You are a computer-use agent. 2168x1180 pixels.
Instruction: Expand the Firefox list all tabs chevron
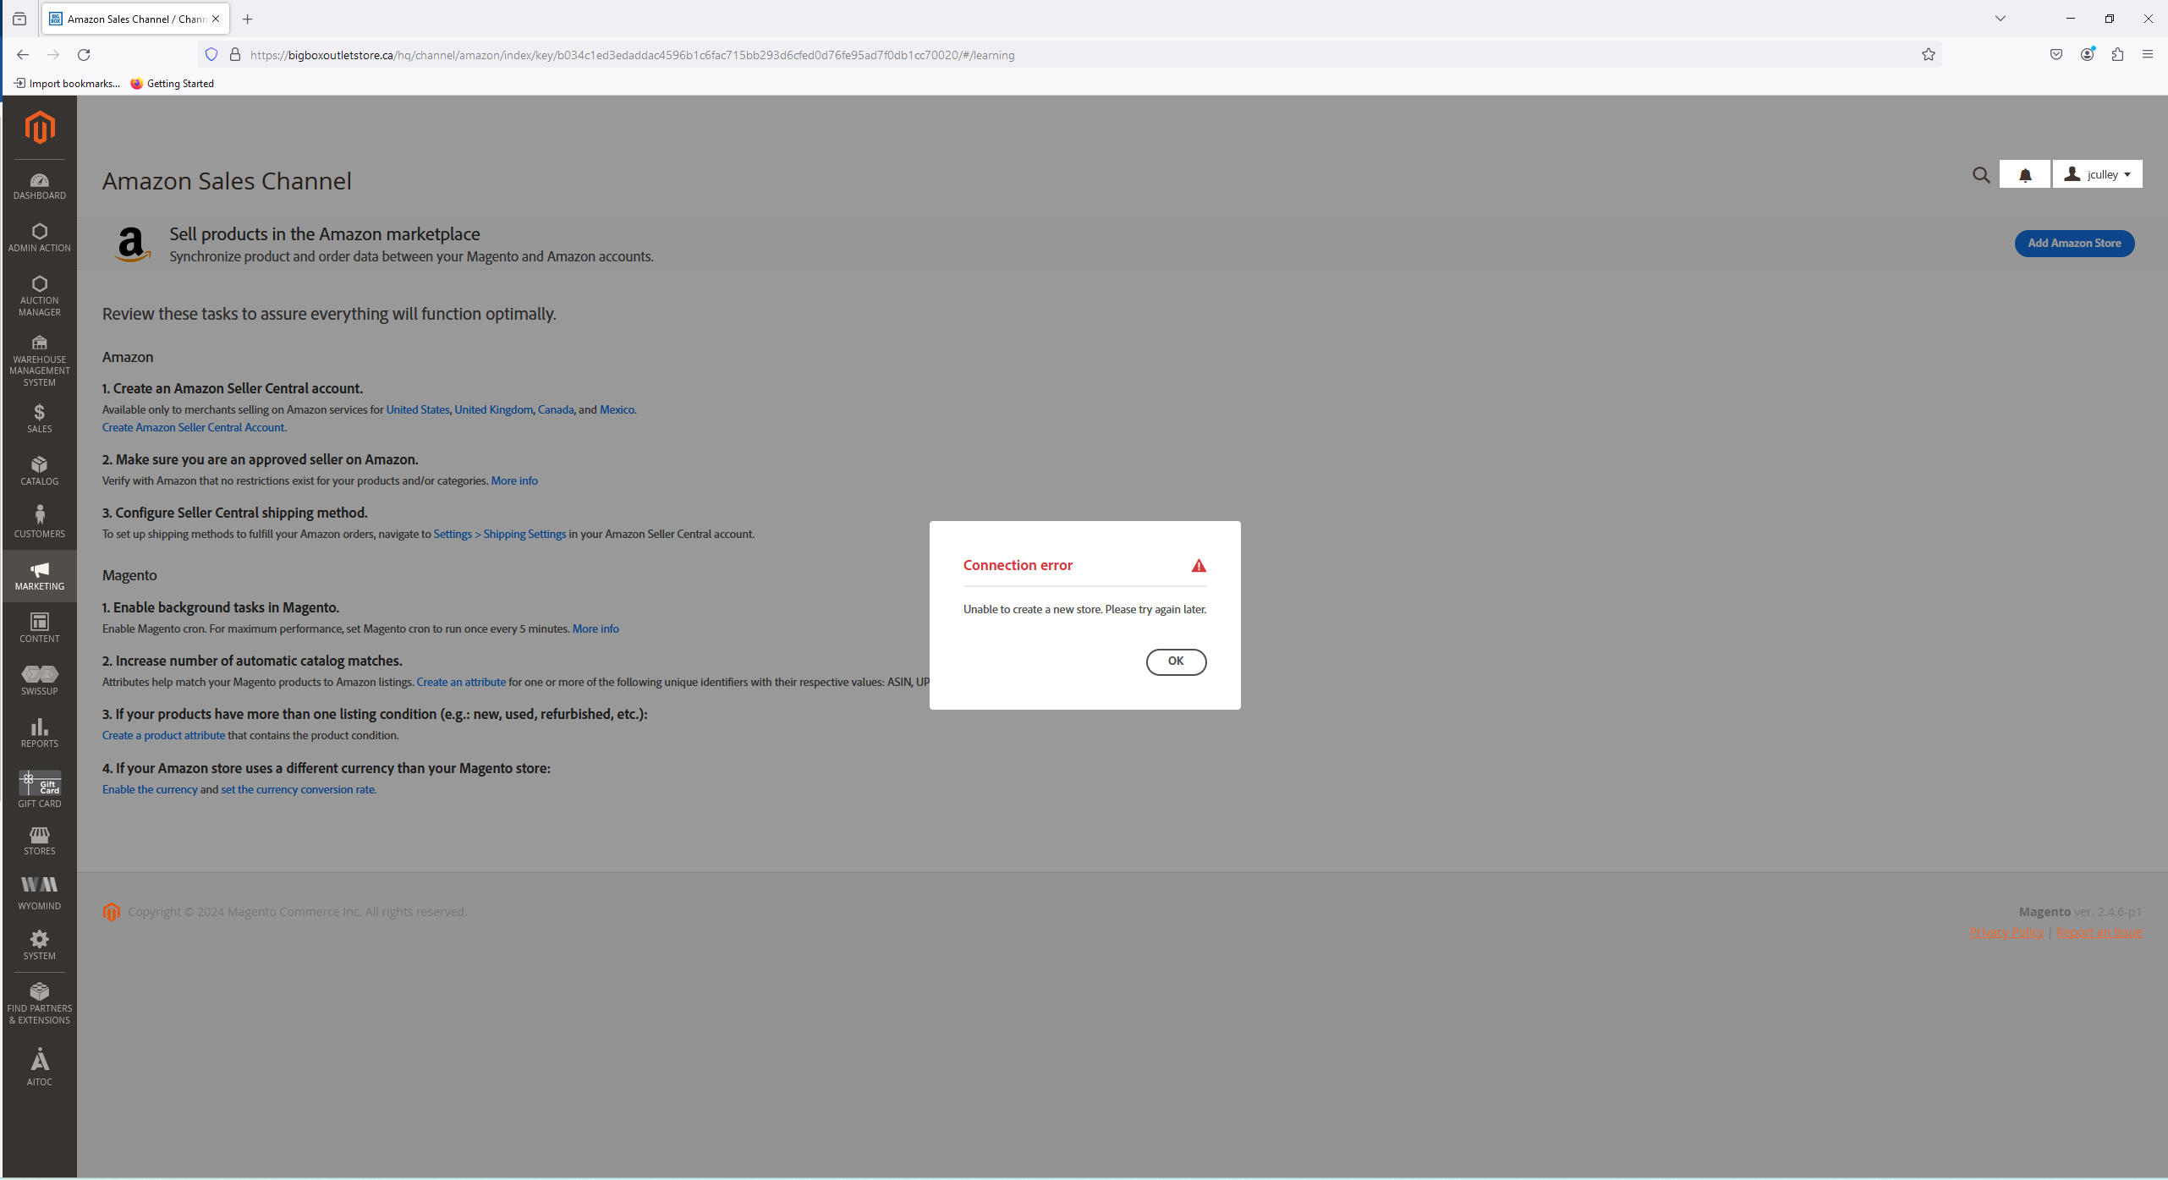point(2001,19)
